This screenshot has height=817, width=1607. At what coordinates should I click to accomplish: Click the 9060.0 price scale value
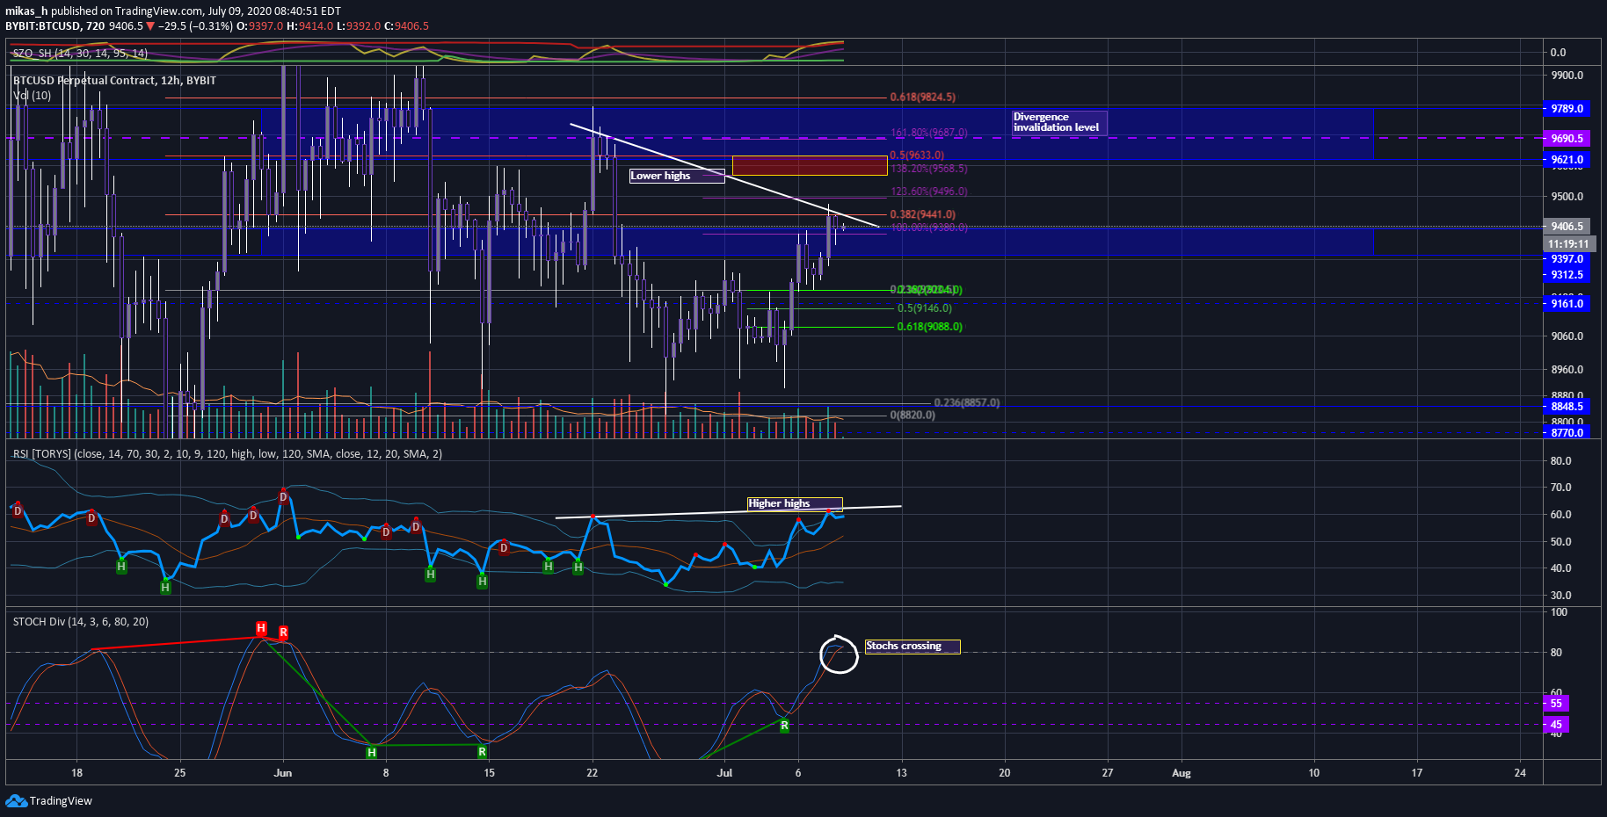click(x=1567, y=336)
